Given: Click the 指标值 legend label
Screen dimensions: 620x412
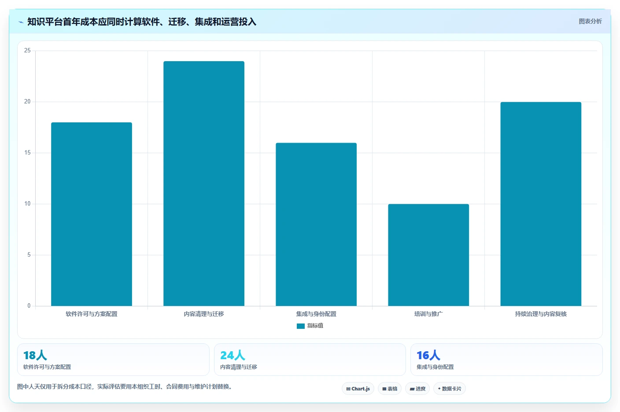Looking at the screenshot, I should (x=315, y=326).
